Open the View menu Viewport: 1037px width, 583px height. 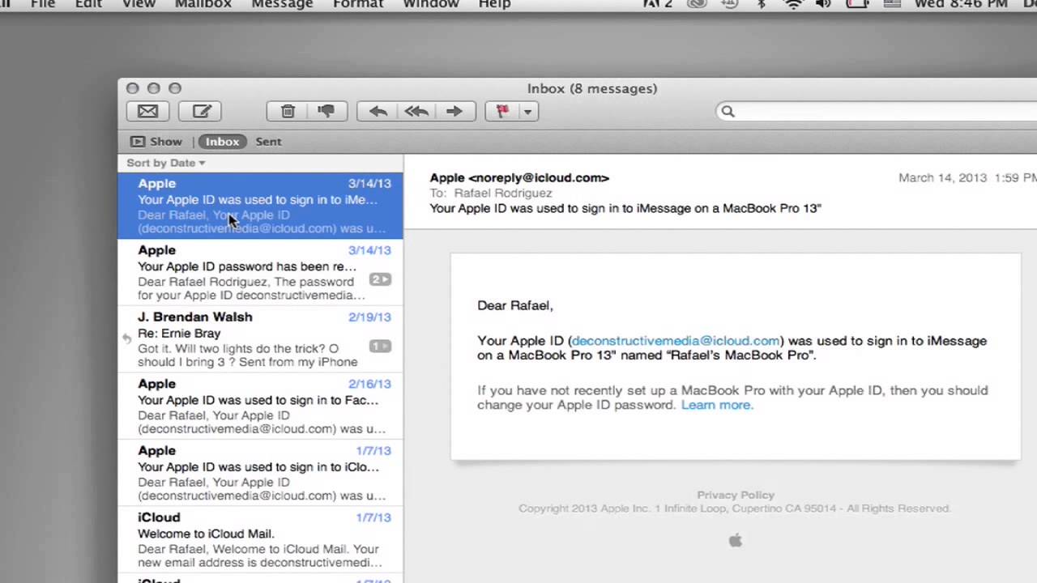point(139,4)
